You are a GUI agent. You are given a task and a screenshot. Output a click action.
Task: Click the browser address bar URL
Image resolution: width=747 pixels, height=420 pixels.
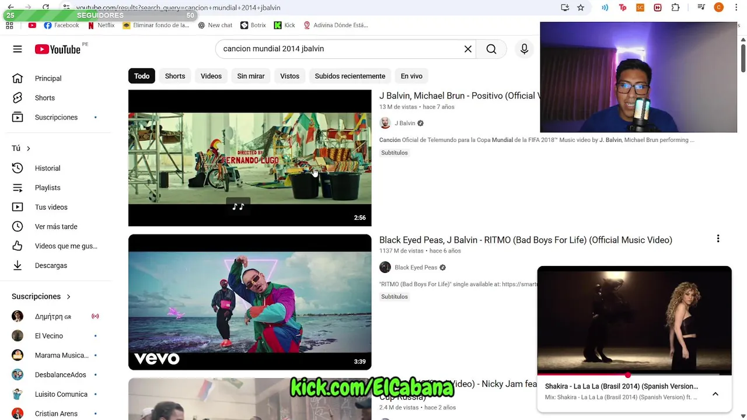tap(178, 8)
